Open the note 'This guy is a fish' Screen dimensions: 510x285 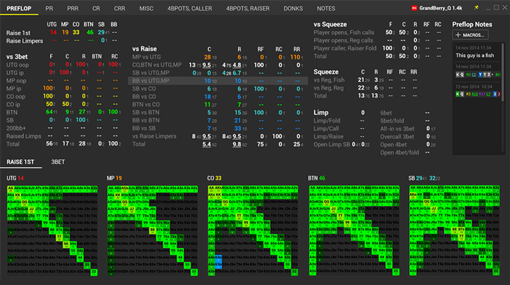[x=475, y=55]
